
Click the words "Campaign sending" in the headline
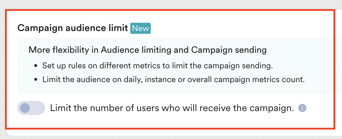point(229,50)
